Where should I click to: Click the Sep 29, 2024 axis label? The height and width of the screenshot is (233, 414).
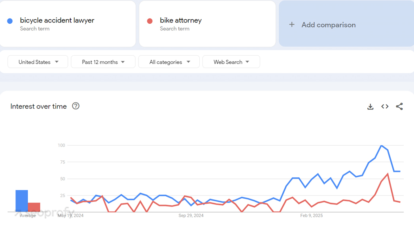tap(191, 216)
